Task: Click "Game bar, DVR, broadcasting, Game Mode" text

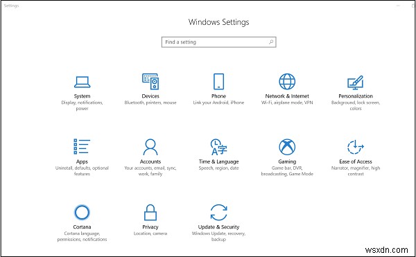Action: coord(287,171)
